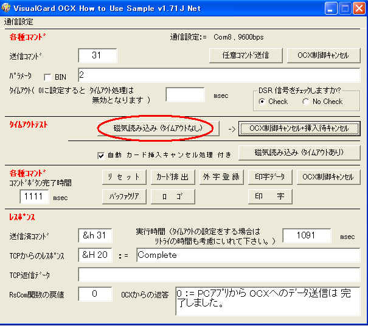Image resolution: width=368 pixels, height=326 pixels.
Task: Click the response text field showing Complete
Action: click(x=248, y=255)
